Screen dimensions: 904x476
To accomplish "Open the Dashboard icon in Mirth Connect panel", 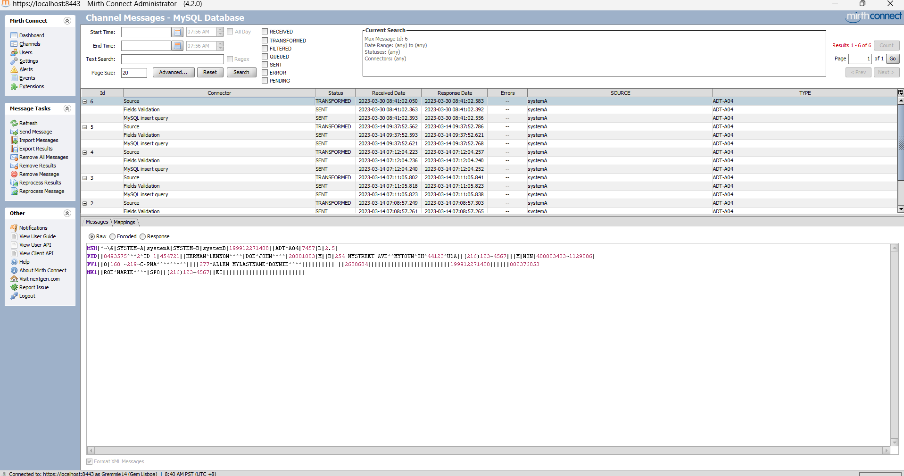I will pyautogui.click(x=14, y=35).
